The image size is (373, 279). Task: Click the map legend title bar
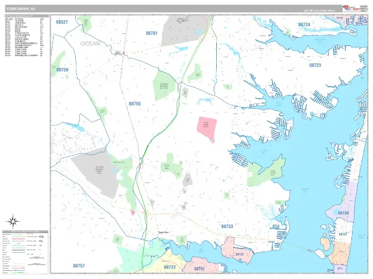click(x=25, y=231)
